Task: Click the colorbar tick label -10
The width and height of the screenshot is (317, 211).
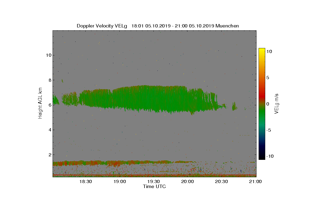Action: 270,156
